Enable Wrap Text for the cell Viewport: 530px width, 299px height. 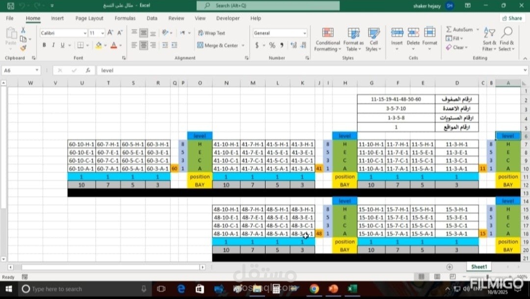tap(211, 32)
